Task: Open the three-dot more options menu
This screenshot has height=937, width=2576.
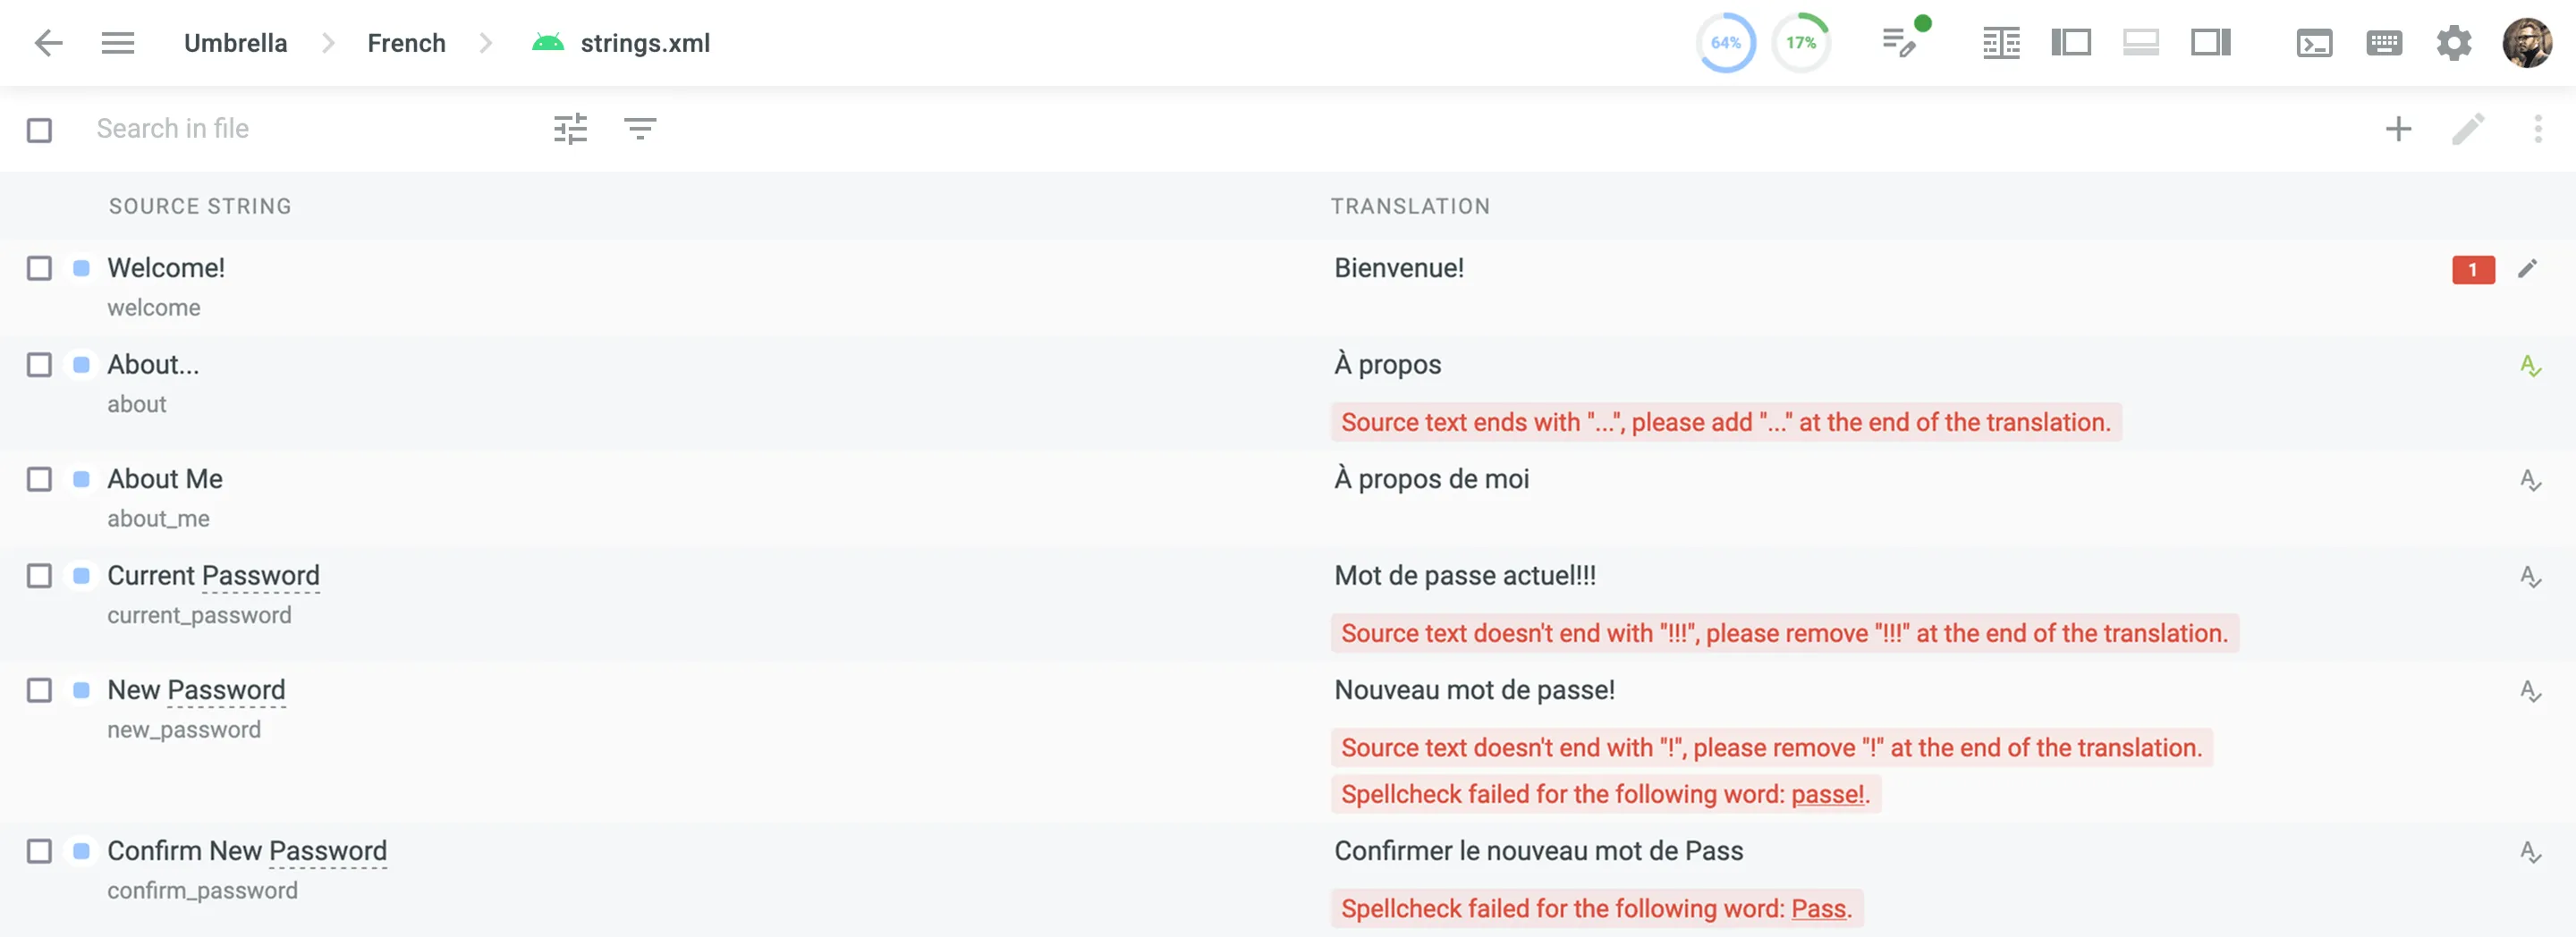Action: coord(2537,129)
